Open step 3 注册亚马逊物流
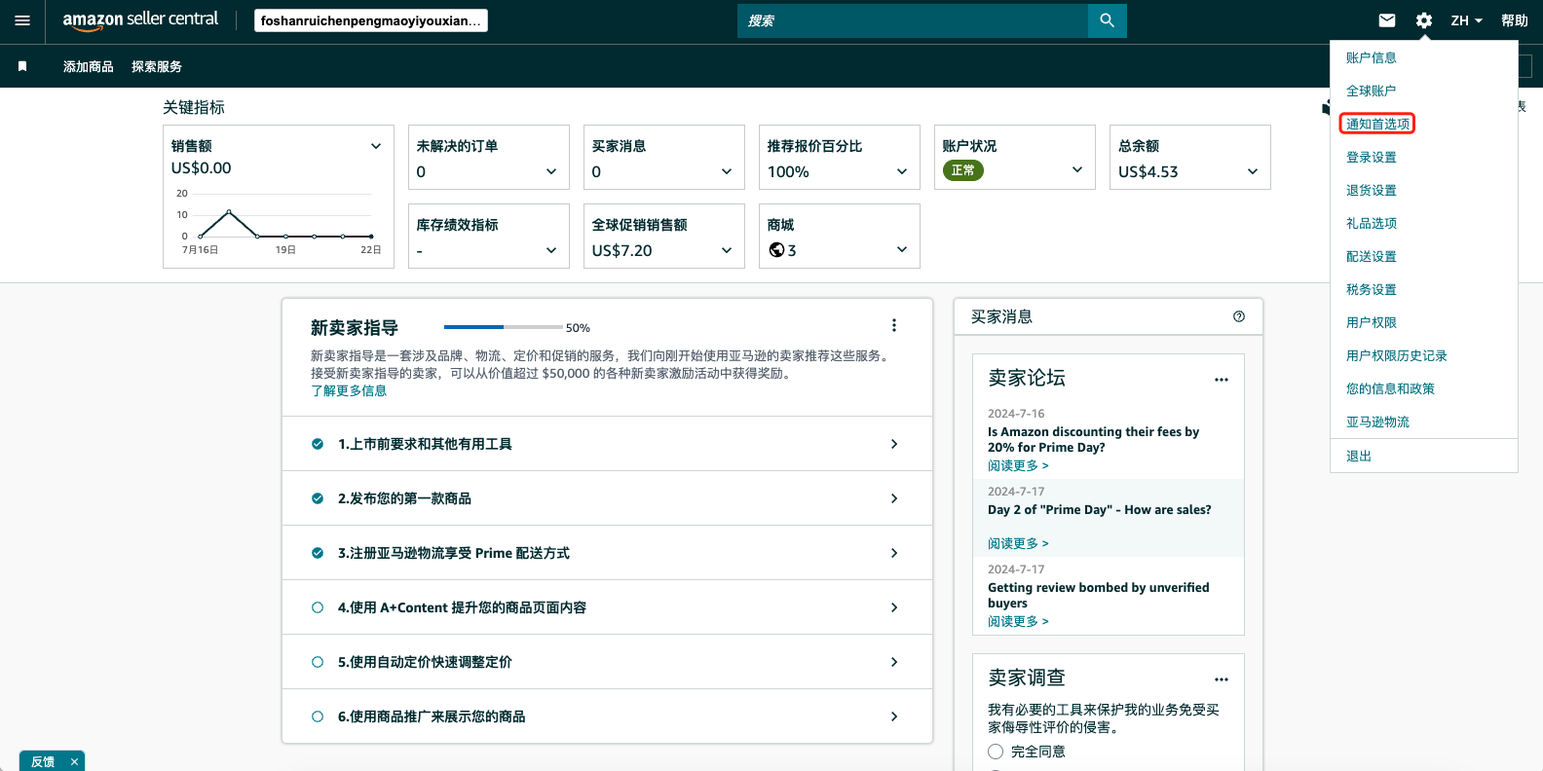 [607, 553]
